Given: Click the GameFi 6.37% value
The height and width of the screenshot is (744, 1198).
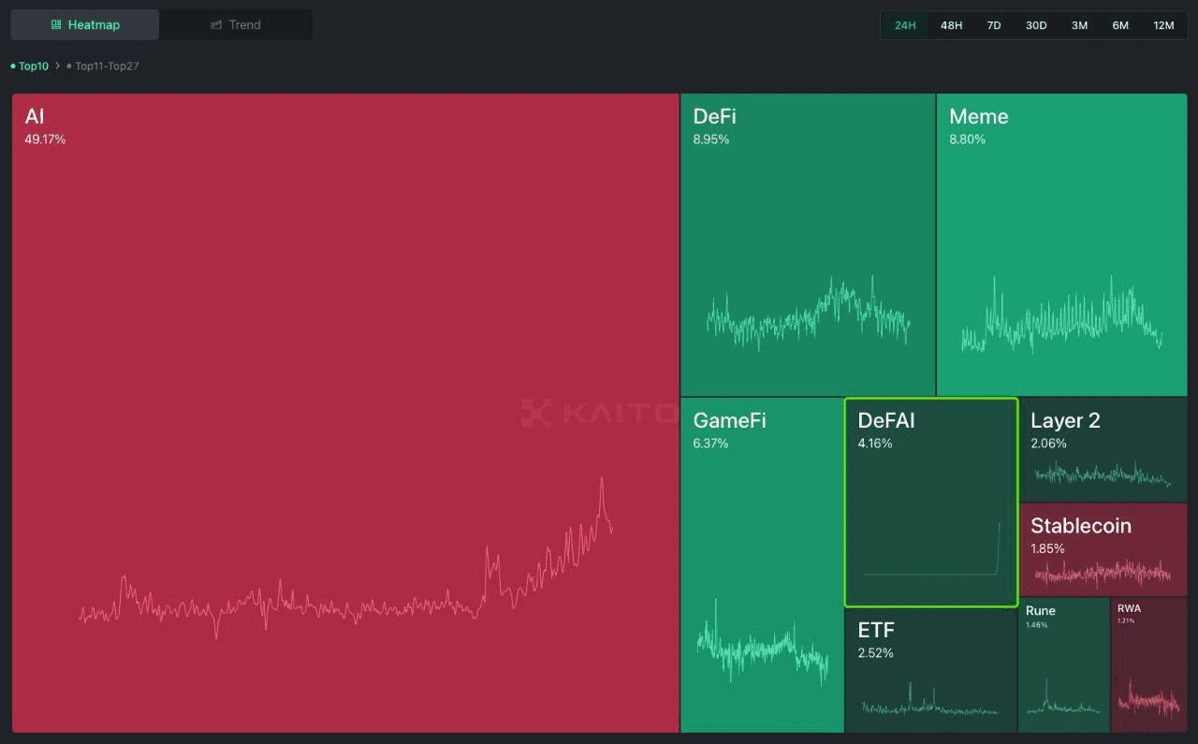Looking at the screenshot, I should pyautogui.click(x=710, y=444).
